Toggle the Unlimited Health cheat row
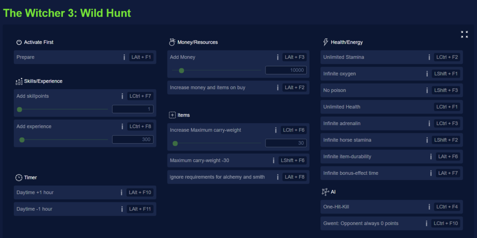The image size is (477, 238). click(x=392, y=107)
